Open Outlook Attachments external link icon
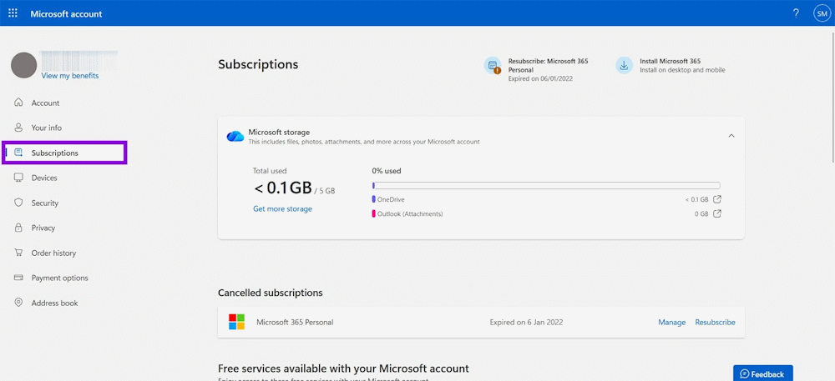Viewport: 835px width, 381px height. 717,213
